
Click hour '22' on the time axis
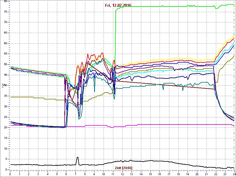[216, 174]
